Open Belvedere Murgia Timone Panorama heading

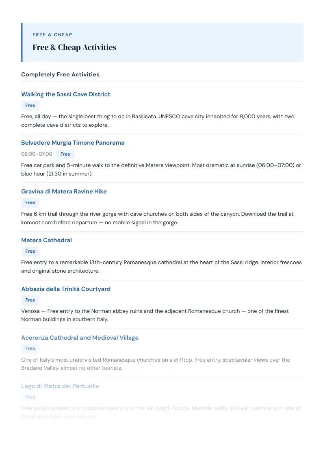73,143
